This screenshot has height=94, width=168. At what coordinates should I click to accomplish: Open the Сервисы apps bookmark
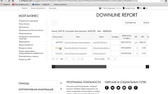pyautogui.click(x=5, y=4)
